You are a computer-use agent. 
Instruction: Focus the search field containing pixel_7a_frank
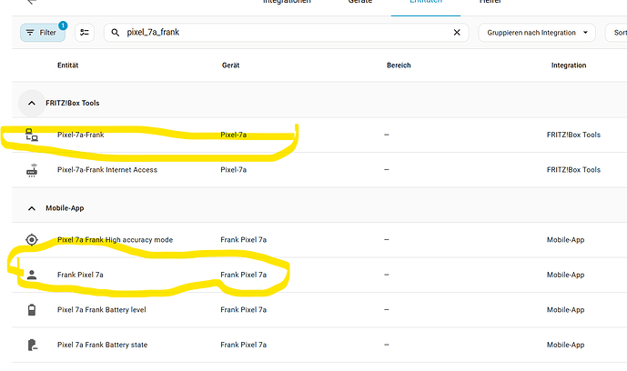(286, 33)
